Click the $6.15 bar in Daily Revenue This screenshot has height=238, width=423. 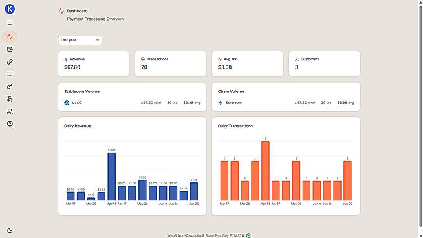click(x=193, y=191)
